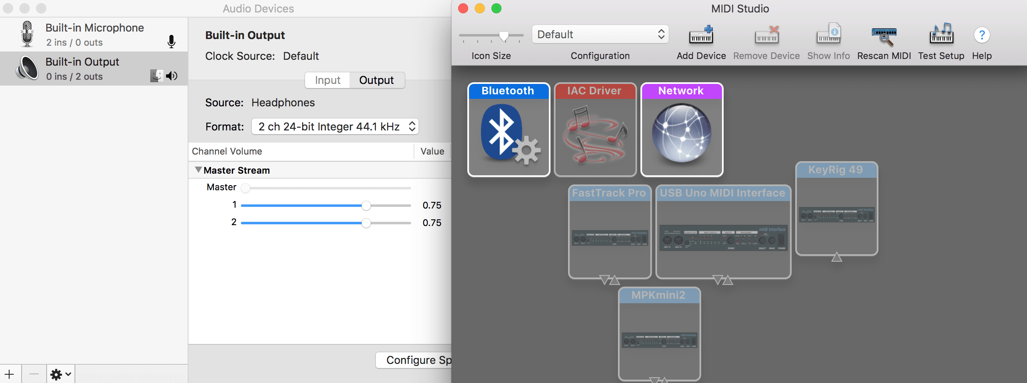Click the speaker output icon for Built-in Output
Image resolution: width=1027 pixels, height=383 pixels.
click(x=171, y=76)
